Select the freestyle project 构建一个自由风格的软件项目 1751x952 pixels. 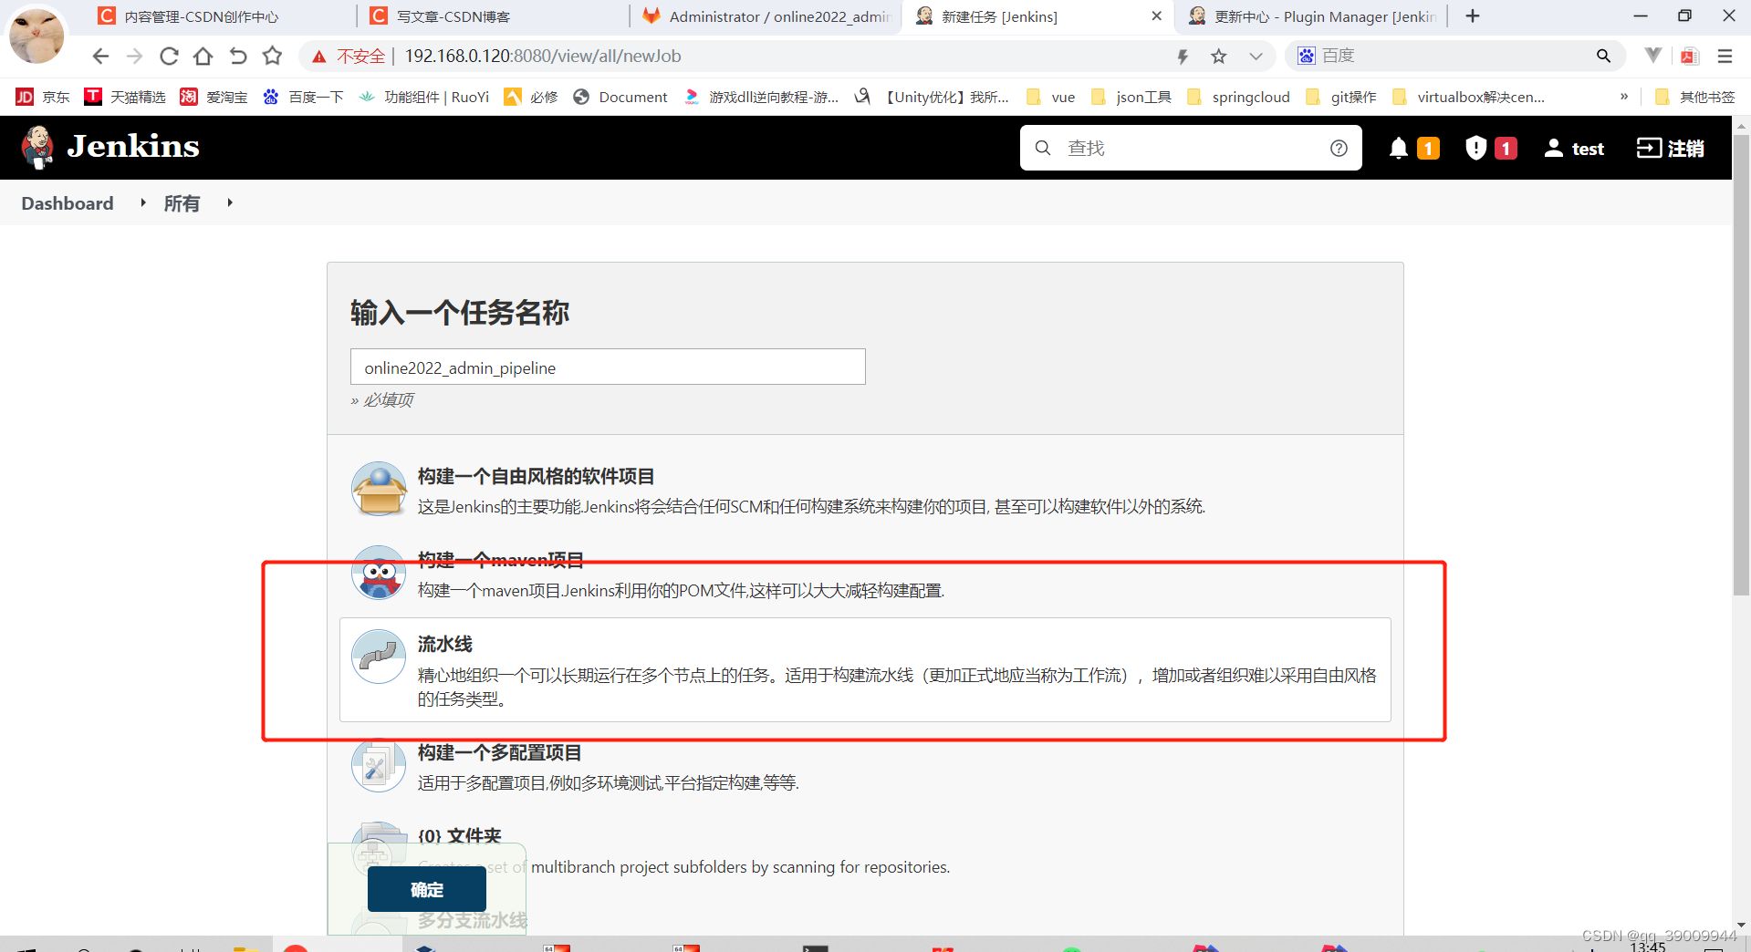point(865,490)
